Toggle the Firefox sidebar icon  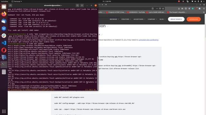186,9
